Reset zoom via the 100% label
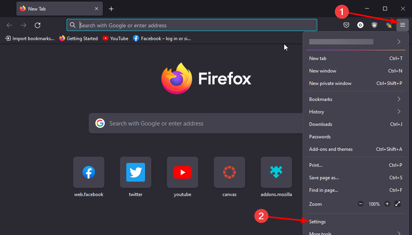412x235 pixels. pyautogui.click(x=374, y=204)
